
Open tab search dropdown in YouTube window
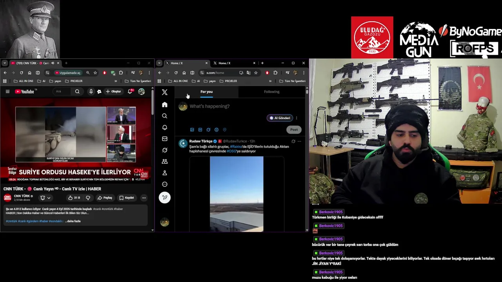pyautogui.click(x=5, y=63)
